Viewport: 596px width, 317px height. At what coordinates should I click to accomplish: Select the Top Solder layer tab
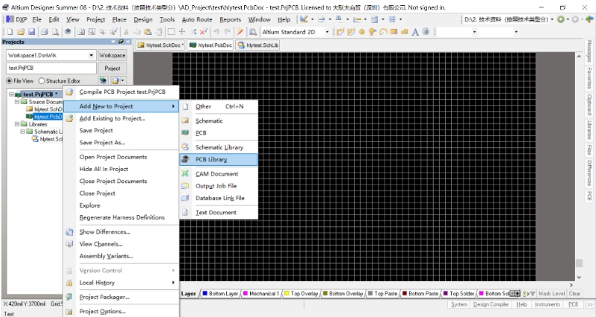(458, 293)
